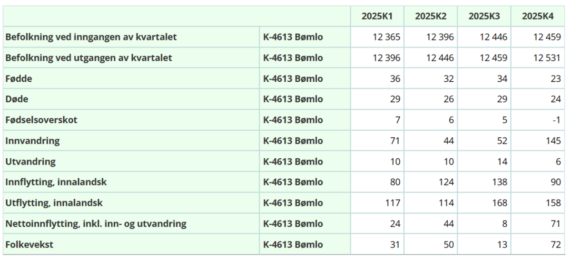The image size is (571, 260).
Task: Select the Døde row label
Action: (18, 99)
